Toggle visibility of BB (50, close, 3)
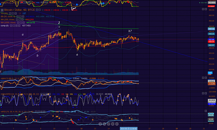The width and height of the screenshot is (217, 130). [17, 16]
